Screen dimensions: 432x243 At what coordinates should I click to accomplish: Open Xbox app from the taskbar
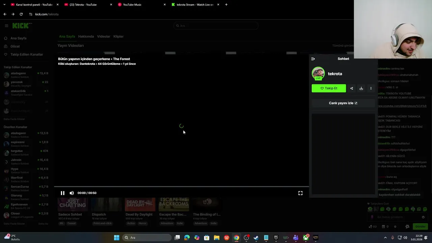click(306, 238)
